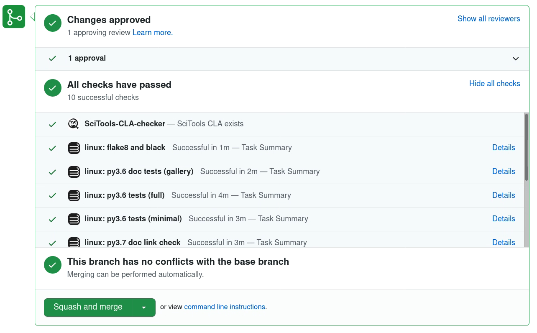Click the py3.6 tests (minimal) app icon
537x333 pixels.
(74, 219)
